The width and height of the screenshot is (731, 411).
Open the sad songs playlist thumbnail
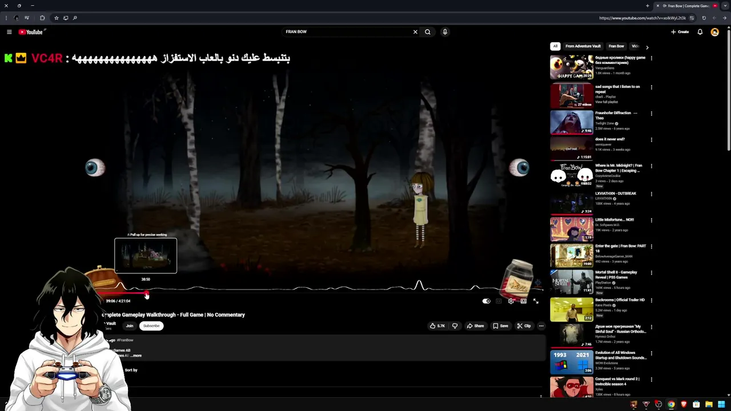point(572,96)
